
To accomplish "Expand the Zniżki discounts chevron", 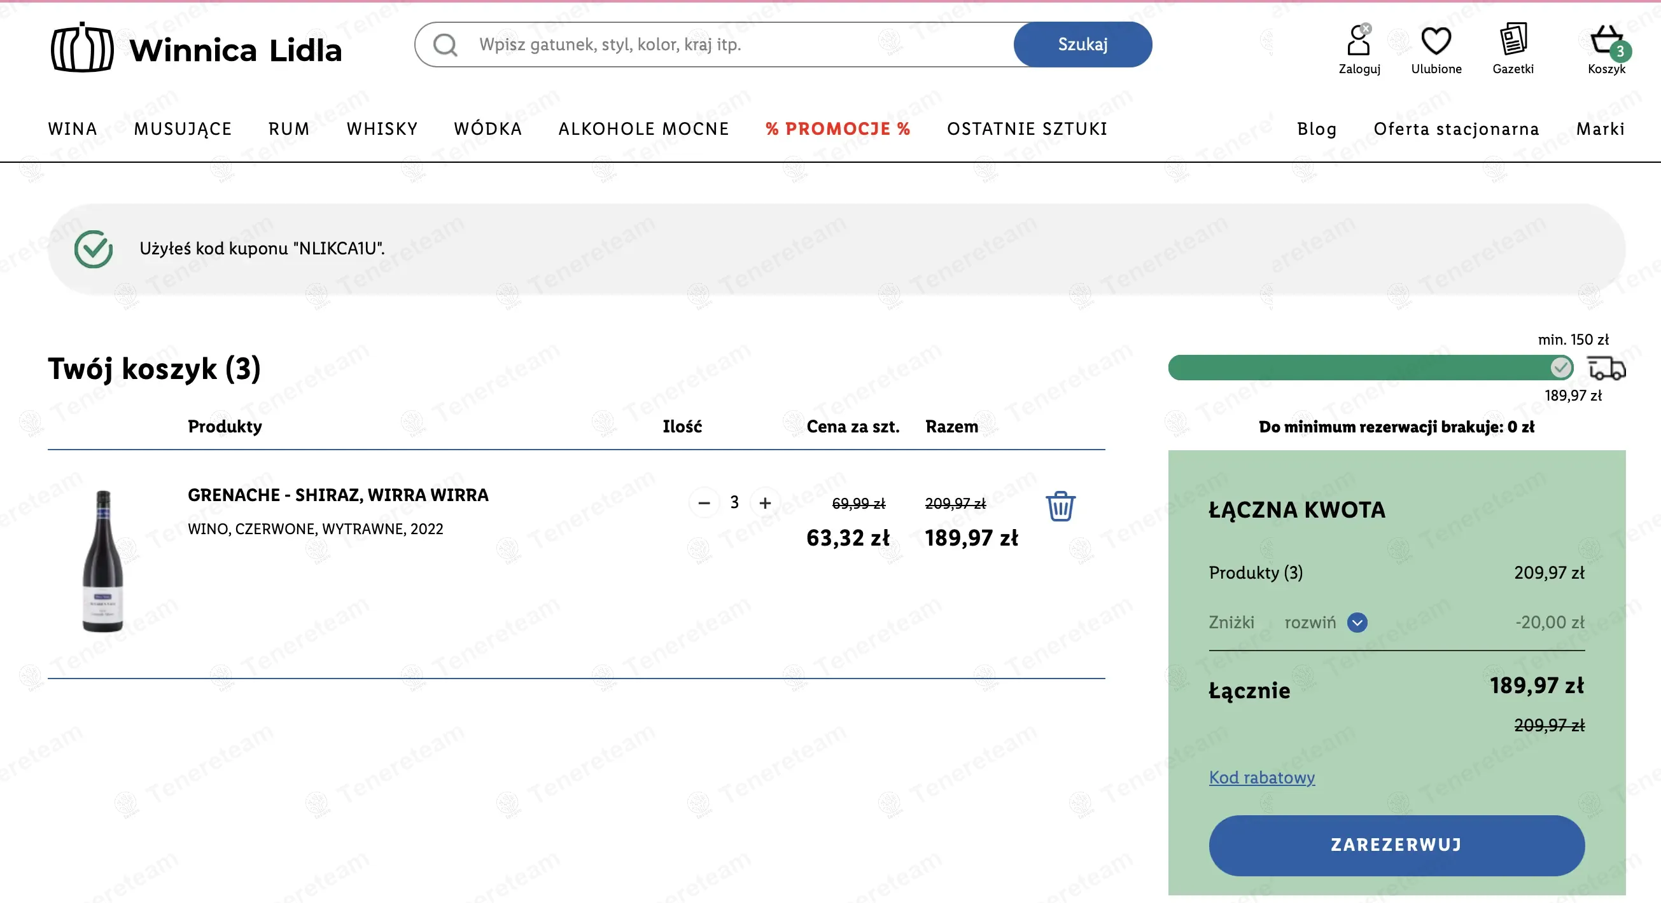I will point(1357,622).
